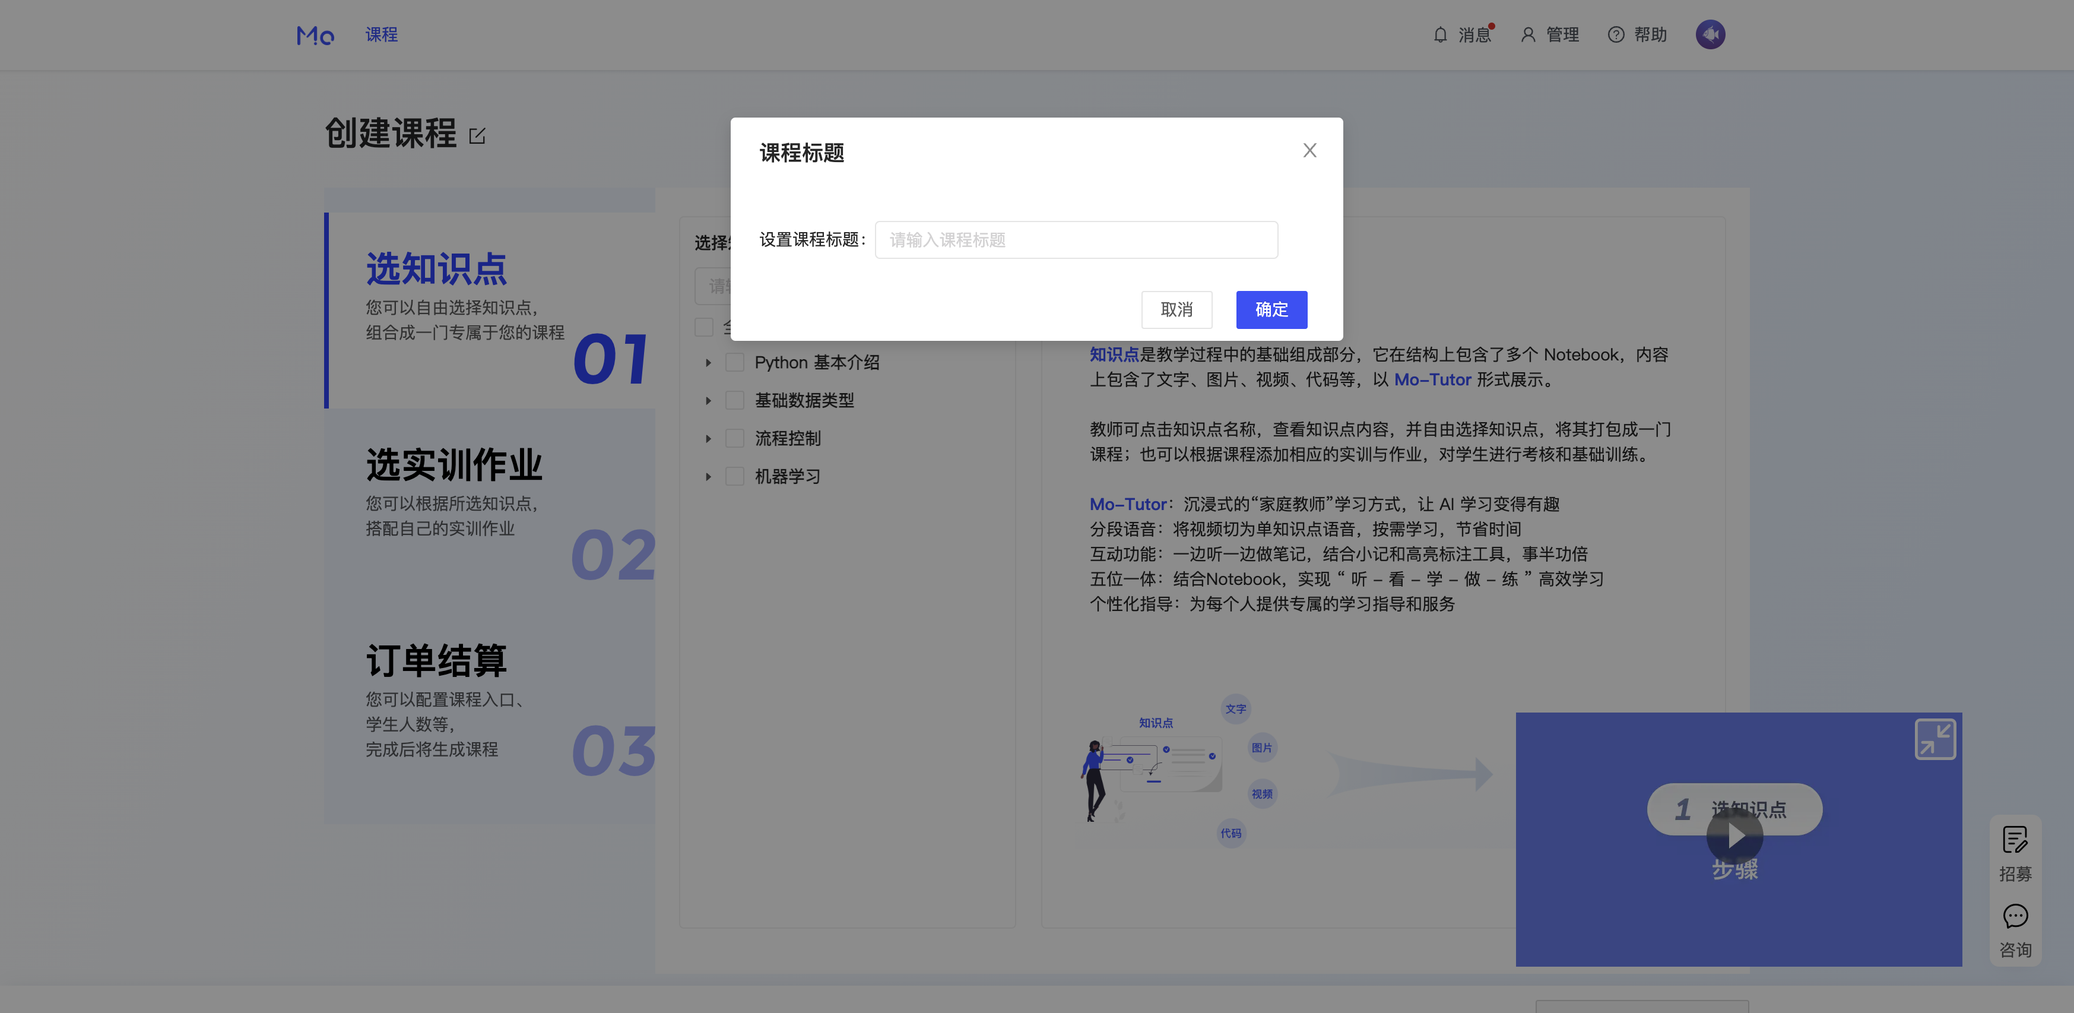Play the 步骤 tutorial video
This screenshot has height=1013, width=2074.
(1734, 837)
